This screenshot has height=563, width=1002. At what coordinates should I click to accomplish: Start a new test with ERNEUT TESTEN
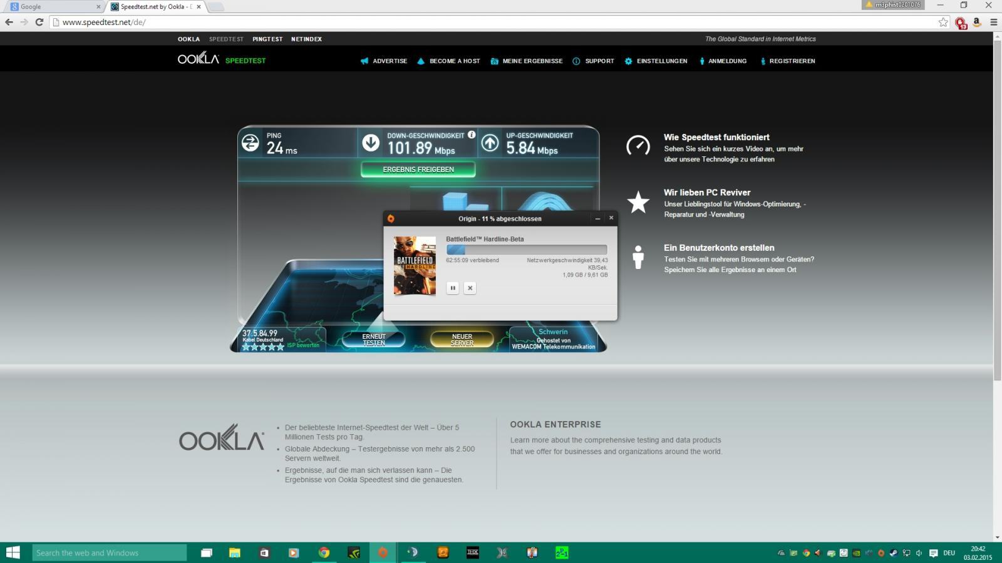(374, 339)
